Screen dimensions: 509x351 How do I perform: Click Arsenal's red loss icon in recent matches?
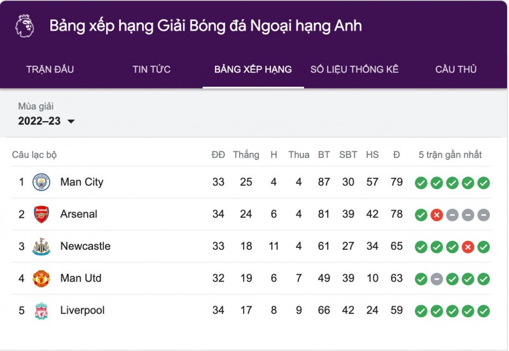436,215
